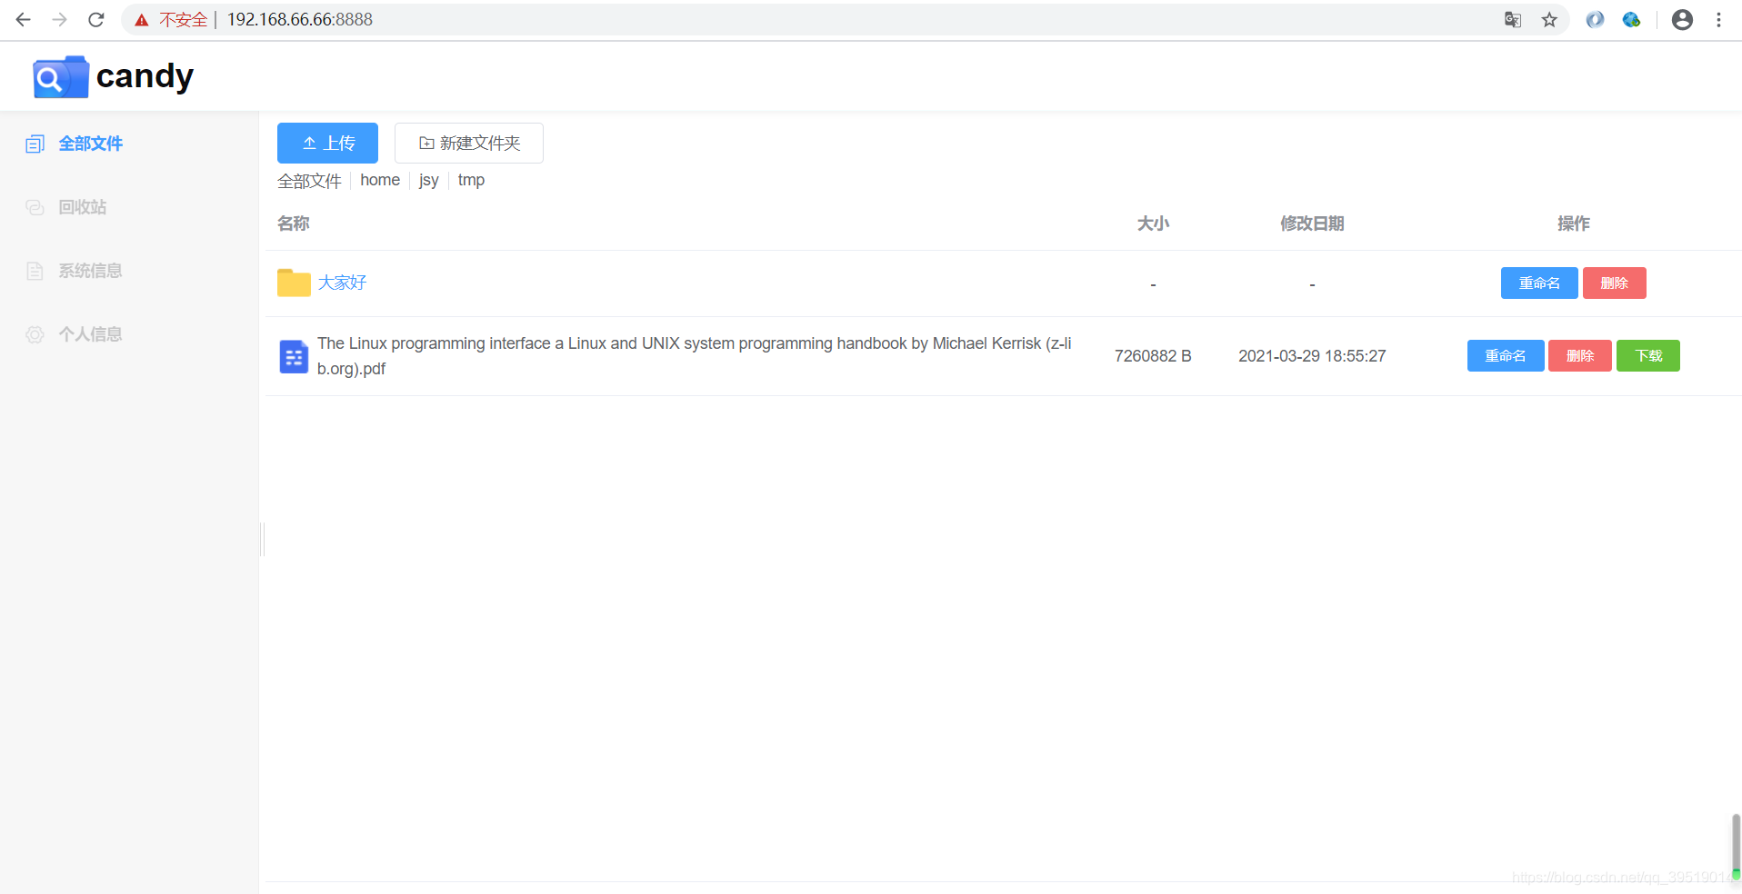Download the PDF with green 下载 button
The height and width of the screenshot is (894, 1742).
click(1648, 355)
